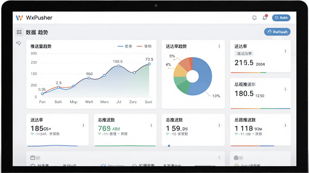Click the Pan axis label
Image resolution: width=309 pixels, height=173 pixels.
click(x=42, y=102)
